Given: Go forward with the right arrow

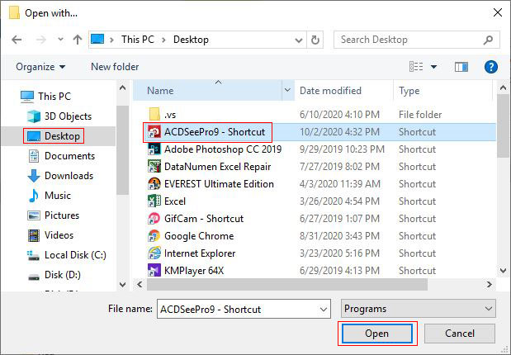Looking at the screenshot, I should [x=41, y=40].
